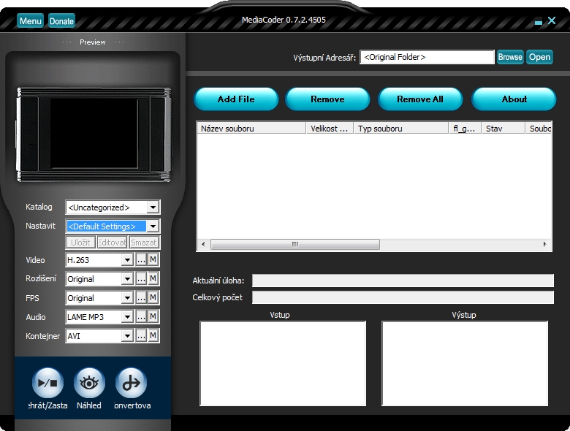Click file list scrollbar left arrow
The image size is (570, 431).
point(203,244)
